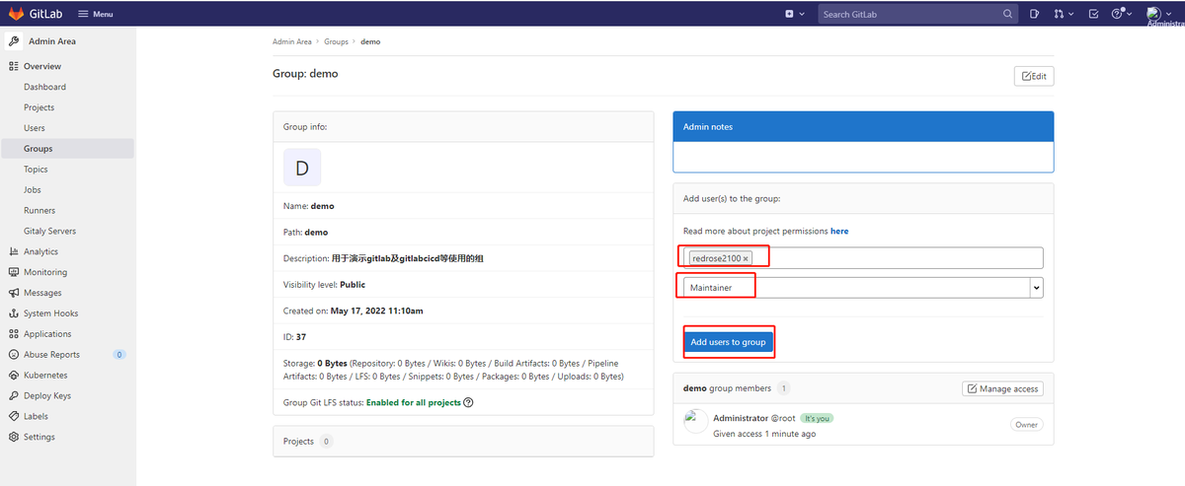Click the Admin Area breadcrumb link
The image size is (1185, 486).
point(292,41)
